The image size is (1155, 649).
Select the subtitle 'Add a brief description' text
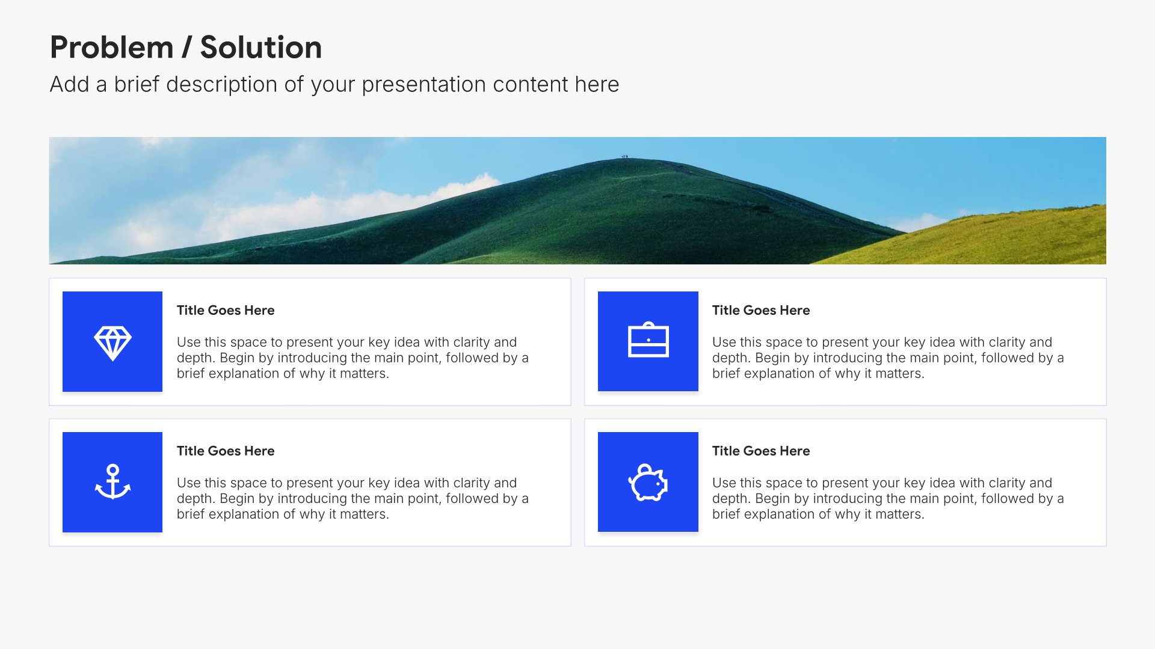pyautogui.click(x=334, y=85)
